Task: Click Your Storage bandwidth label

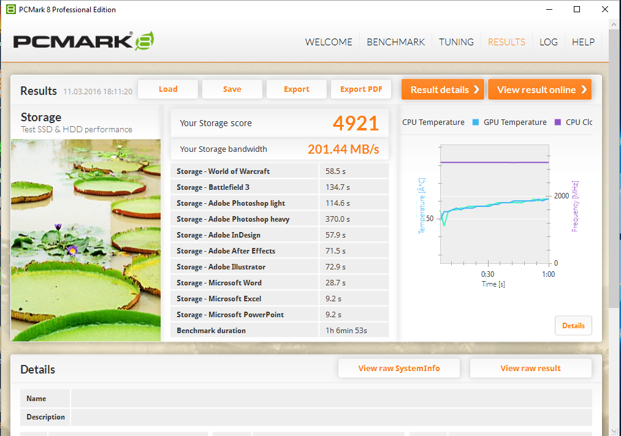Action: pos(223,149)
